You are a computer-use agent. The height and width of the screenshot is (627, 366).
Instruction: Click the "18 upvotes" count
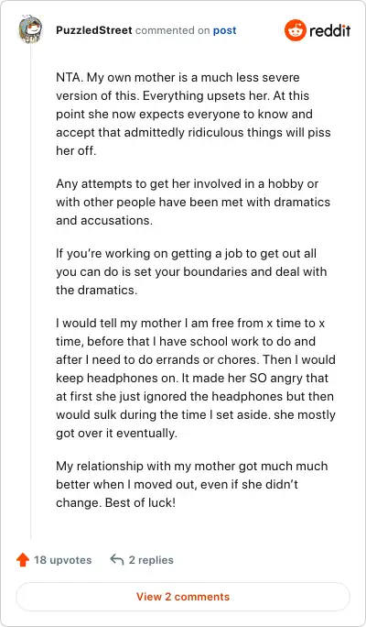62,560
